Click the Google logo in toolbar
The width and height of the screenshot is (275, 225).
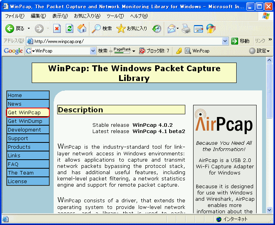[13, 51]
